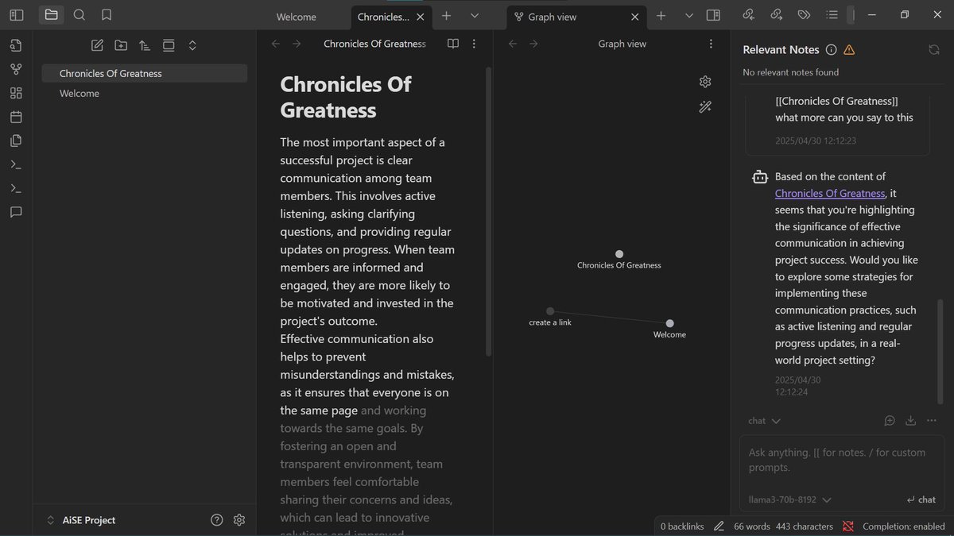Select the Welcome graph node
This screenshot has width=954, height=536.
point(669,323)
